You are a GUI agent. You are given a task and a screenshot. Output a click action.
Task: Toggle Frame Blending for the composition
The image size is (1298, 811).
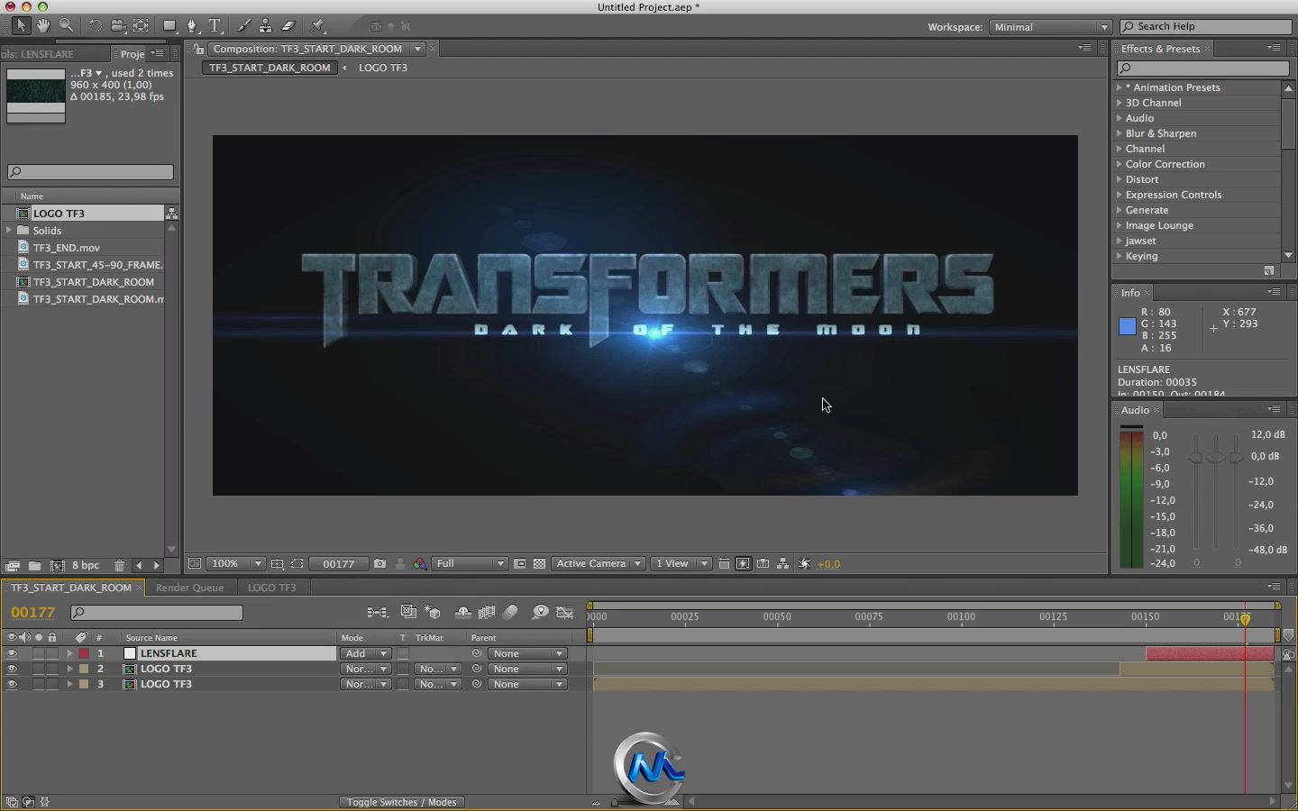pyautogui.click(x=487, y=612)
